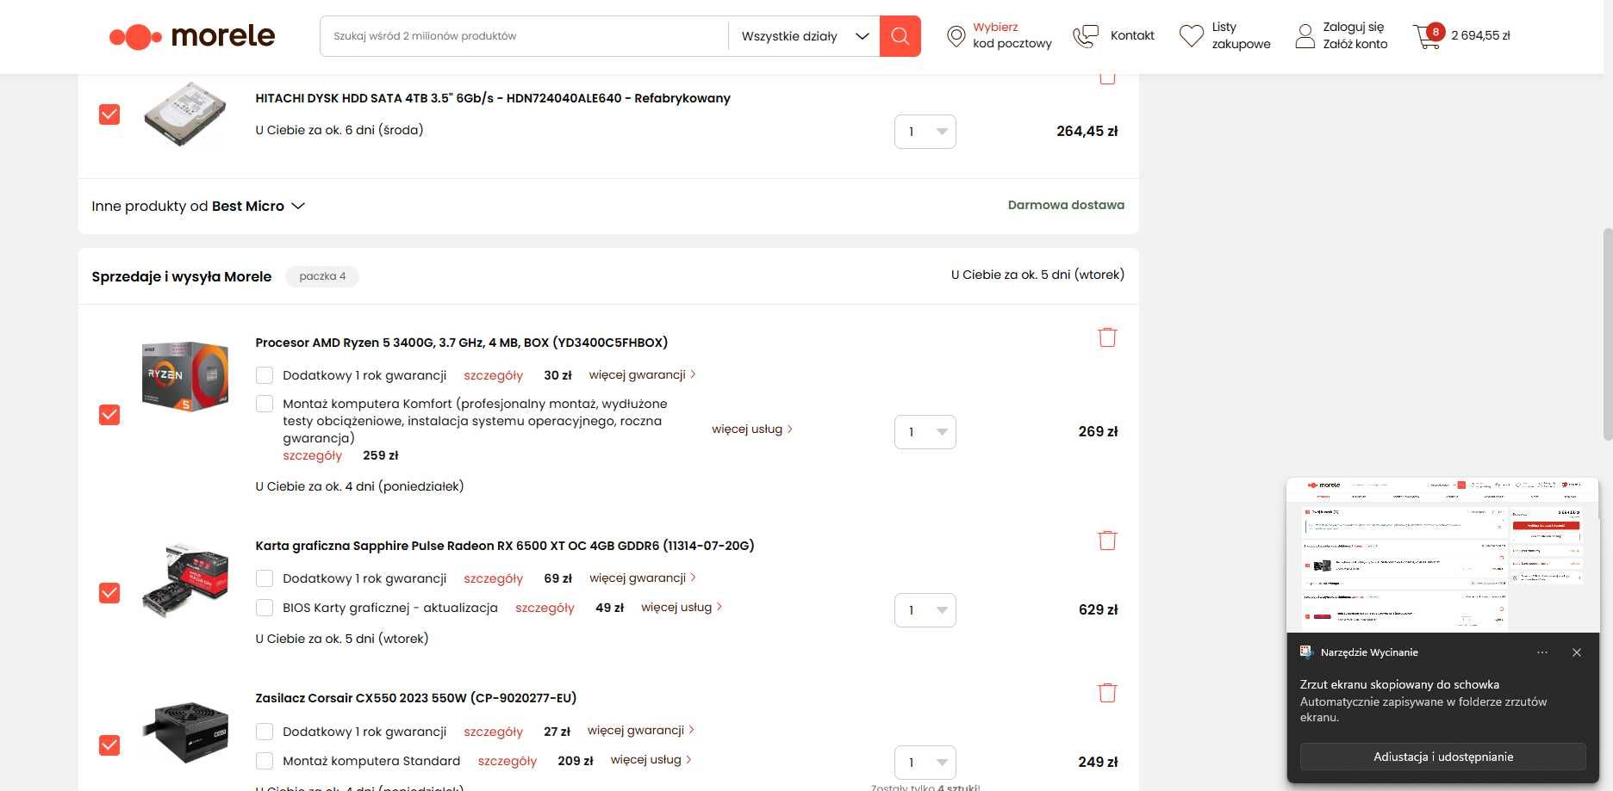Viewport: 1613px width, 791px height.
Task: Click the paczka 4 badge
Action: (322, 276)
